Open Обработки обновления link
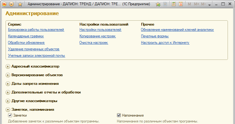Image resolution: width=235 pixels, height=124 pixels. pyautogui.click(x=26, y=43)
